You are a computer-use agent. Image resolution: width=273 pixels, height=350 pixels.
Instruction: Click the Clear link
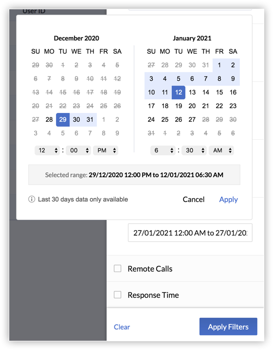pyautogui.click(x=122, y=327)
